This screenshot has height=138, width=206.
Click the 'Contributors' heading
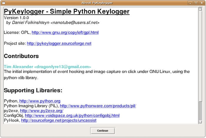click(21, 56)
